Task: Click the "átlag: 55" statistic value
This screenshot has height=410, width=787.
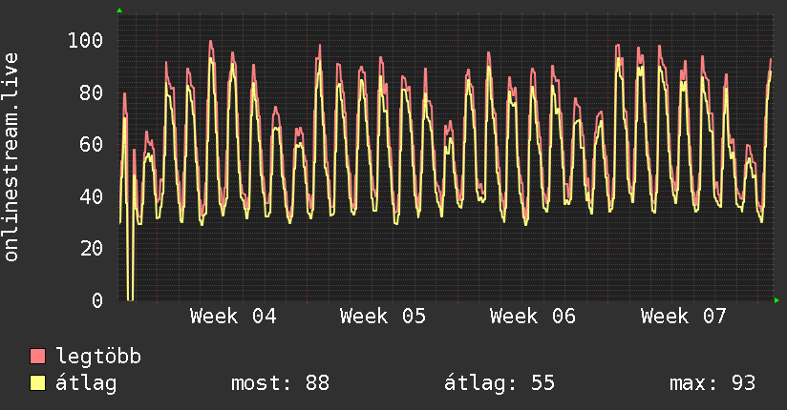Action: (500, 383)
